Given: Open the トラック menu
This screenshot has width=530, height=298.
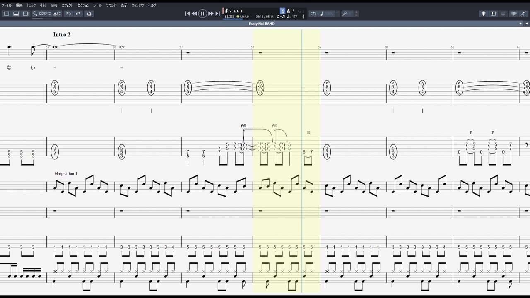Looking at the screenshot, I should (x=31, y=5).
